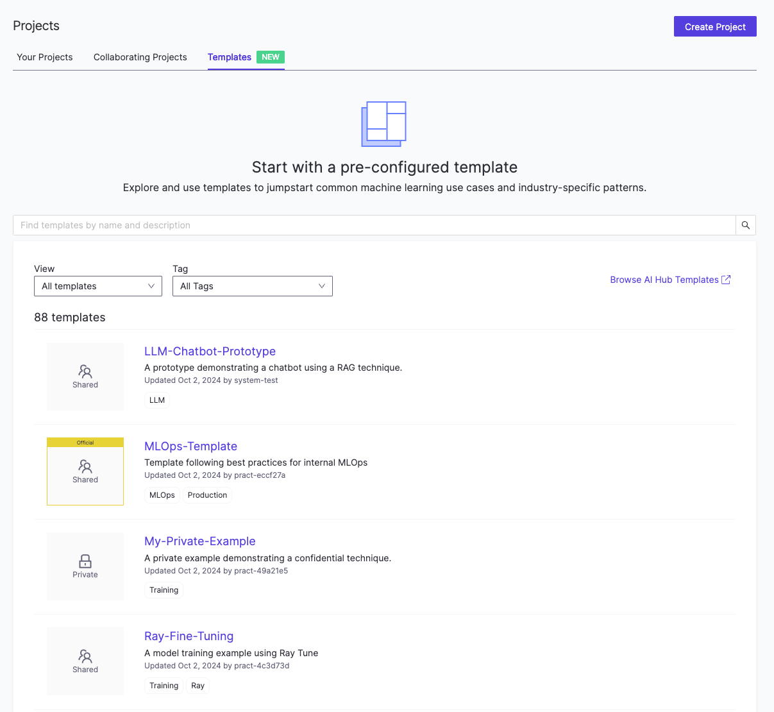Click 'Updated Oct 2, 2024 by pract-4c3d73d' text
Screen dimensions: 774x712
[217, 666]
